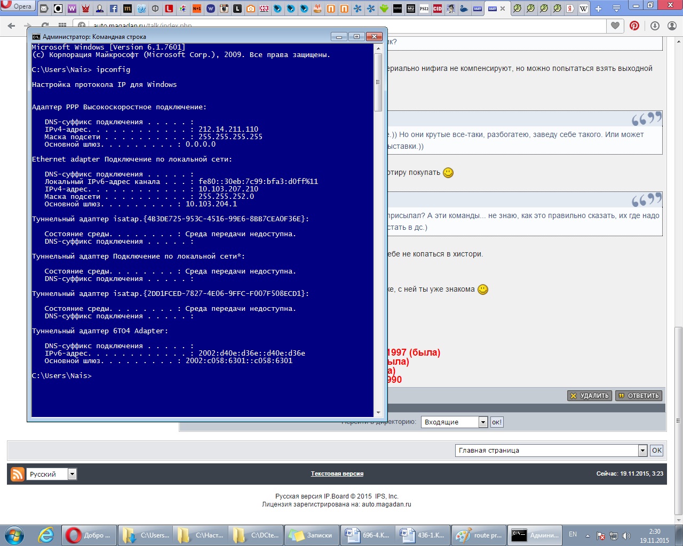The height and width of the screenshot is (546, 683).
Task: Switch to the Wikipedia tab
Action: pos(583,9)
